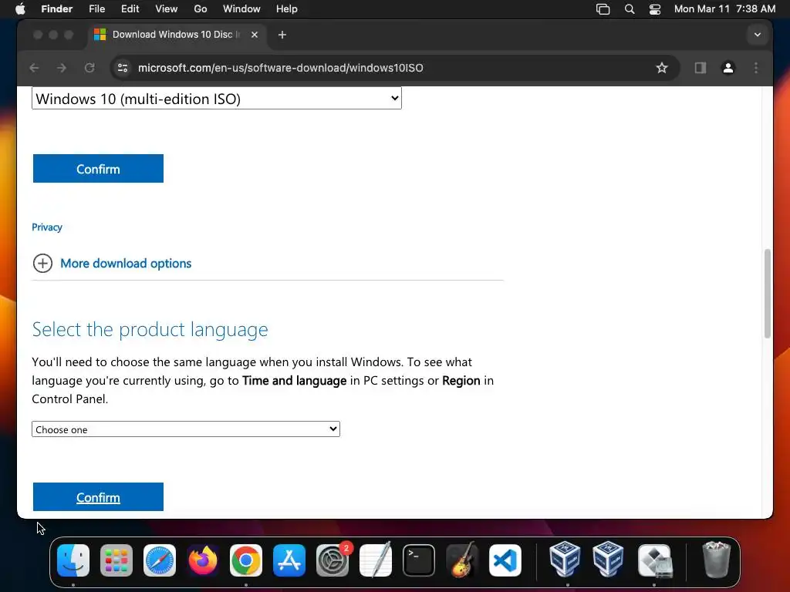The width and height of the screenshot is (790, 592).
Task: Open Stage Manager icon in menu bar
Action: (x=603, y=9)
